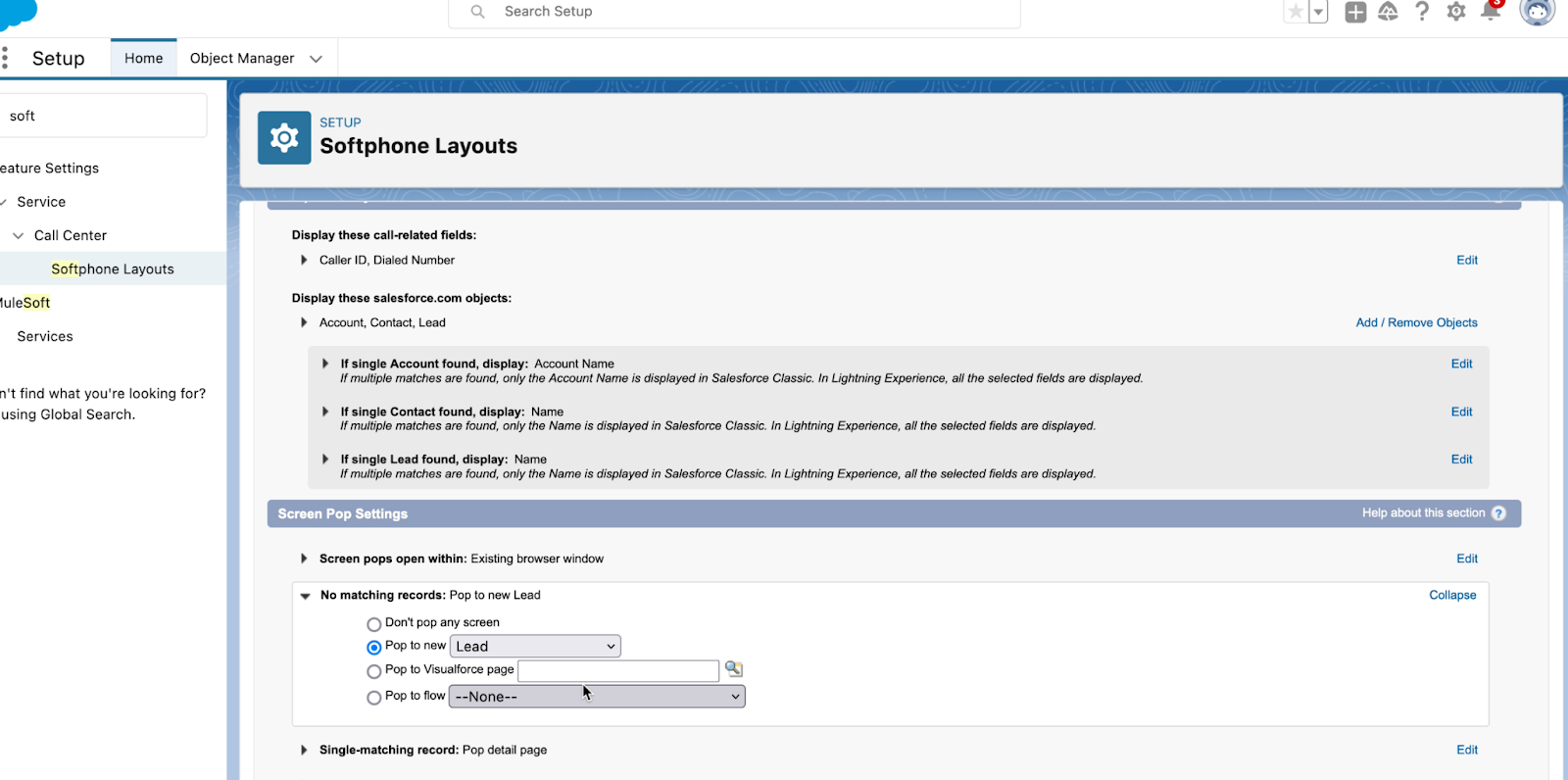
Task: Select the Pop to flow radio button
Action: [373, 698]
